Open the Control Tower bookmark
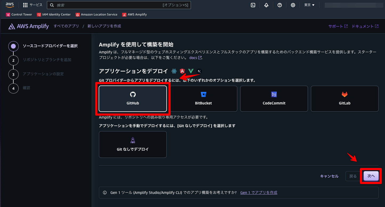This screenshot has height=207, width=385. (19, 15)
